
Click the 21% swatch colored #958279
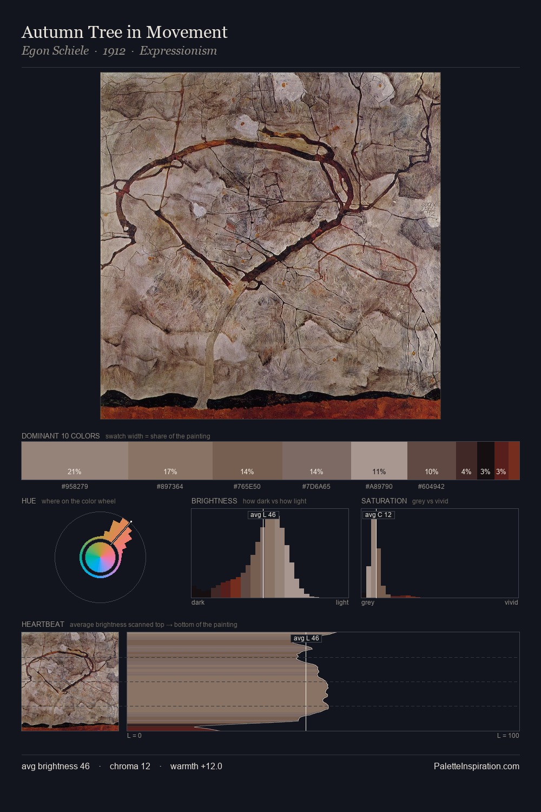75,461
